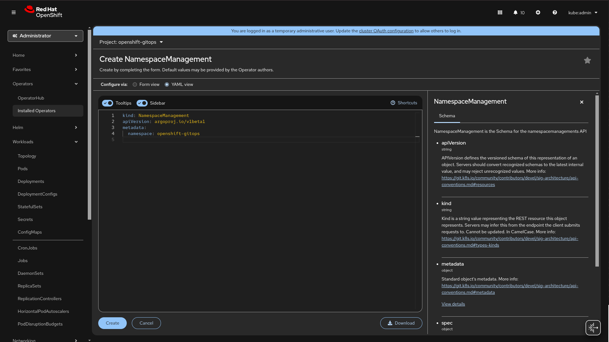
Task: Open the notifications bell
Action: point(519,12)
